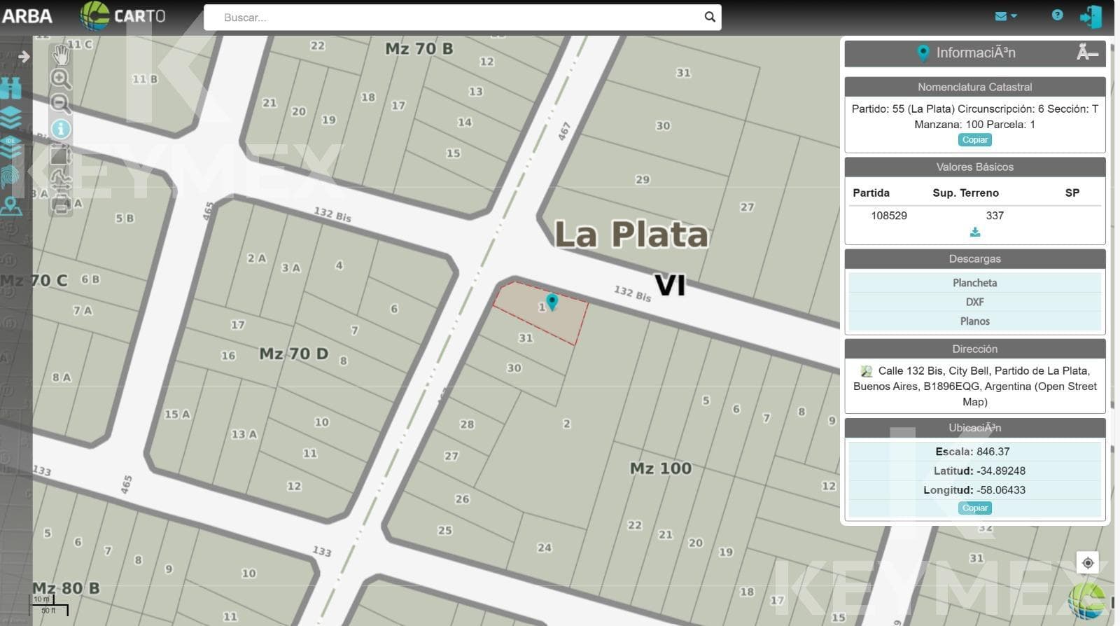
Task: Open the Planos download
Action: pyautogui.click(x=974, y=321)
